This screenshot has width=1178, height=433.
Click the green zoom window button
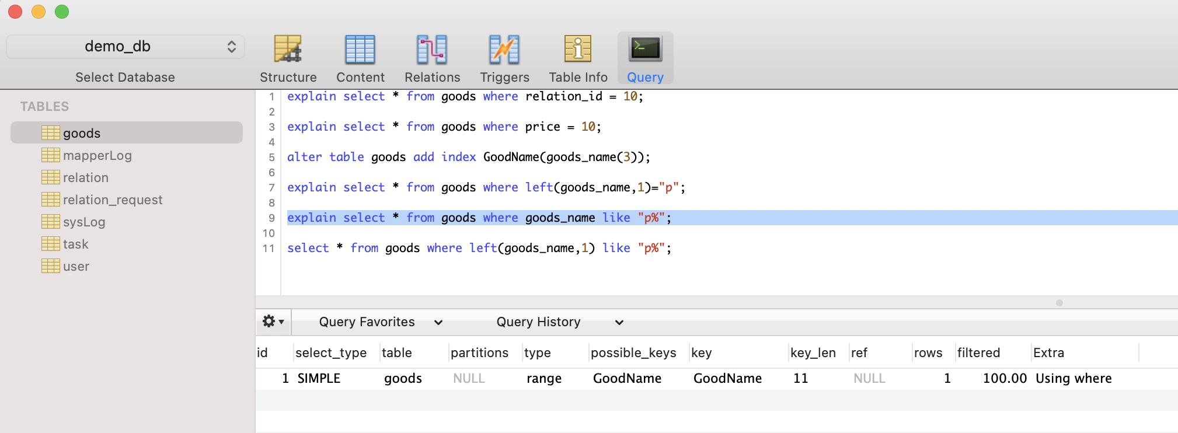pos(62,12)
